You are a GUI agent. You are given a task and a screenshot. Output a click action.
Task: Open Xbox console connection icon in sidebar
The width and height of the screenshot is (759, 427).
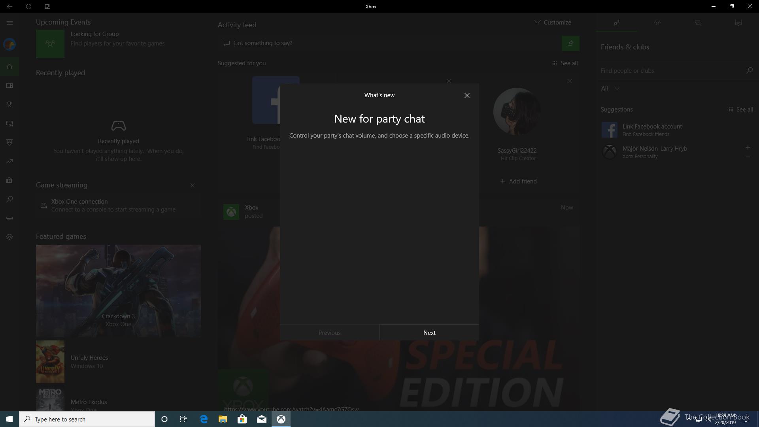pyautogui.click(x=9, y=218)
